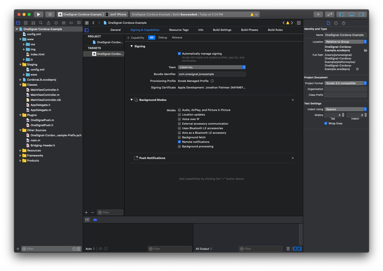Expand the css folder
Viewport: 383px width, 271px height.
pyautogui.click(x=24, y=44)
